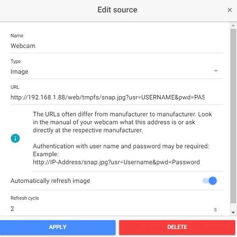Focus the Name field containing Webcam
This screenshot has height=237, width=237.
click(x=117, y=46)
